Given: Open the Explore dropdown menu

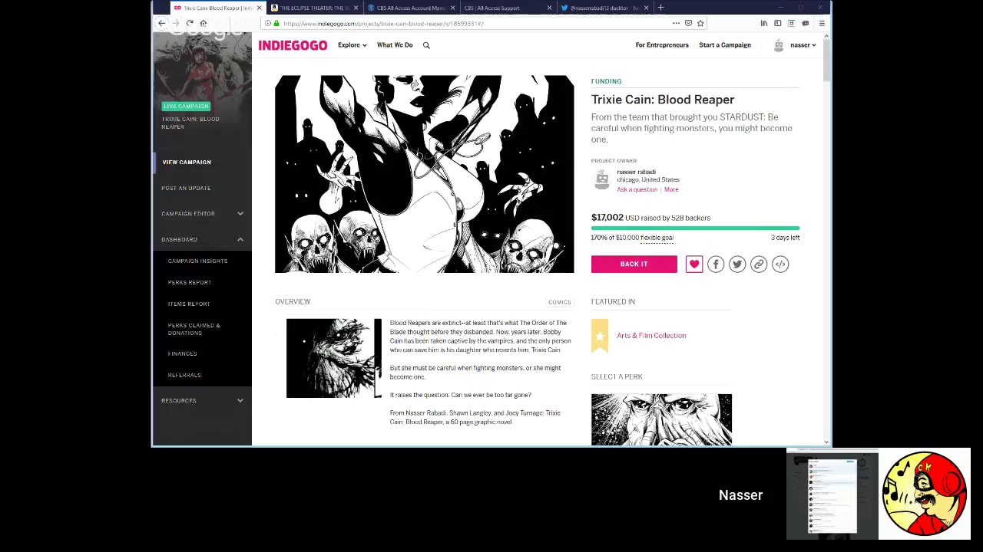Looking at the screenshot, I should click(352, 45).
